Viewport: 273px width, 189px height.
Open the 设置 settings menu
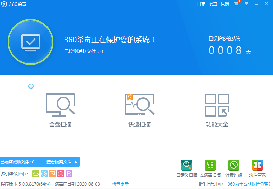213,4
